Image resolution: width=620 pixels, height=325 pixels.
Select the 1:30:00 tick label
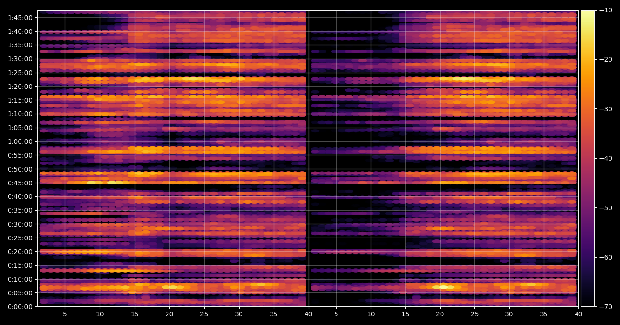(21, 59)
